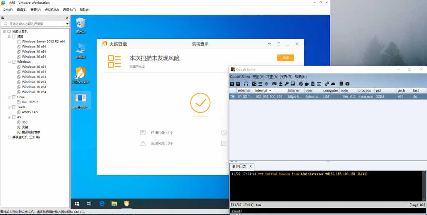Screen dimensions: 427x215
Task: Click the gear icon to generate a Windows executable
Action: pyautogui.click(x=301, y=84)
